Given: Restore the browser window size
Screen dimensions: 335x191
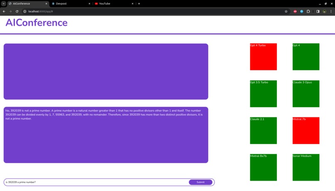Looking at the screenshot, I should pos(325,4).
